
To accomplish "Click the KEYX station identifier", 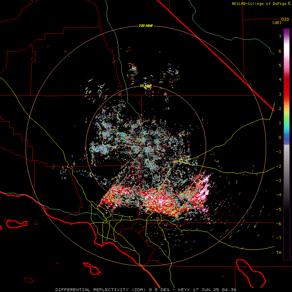I will point(184,290).
